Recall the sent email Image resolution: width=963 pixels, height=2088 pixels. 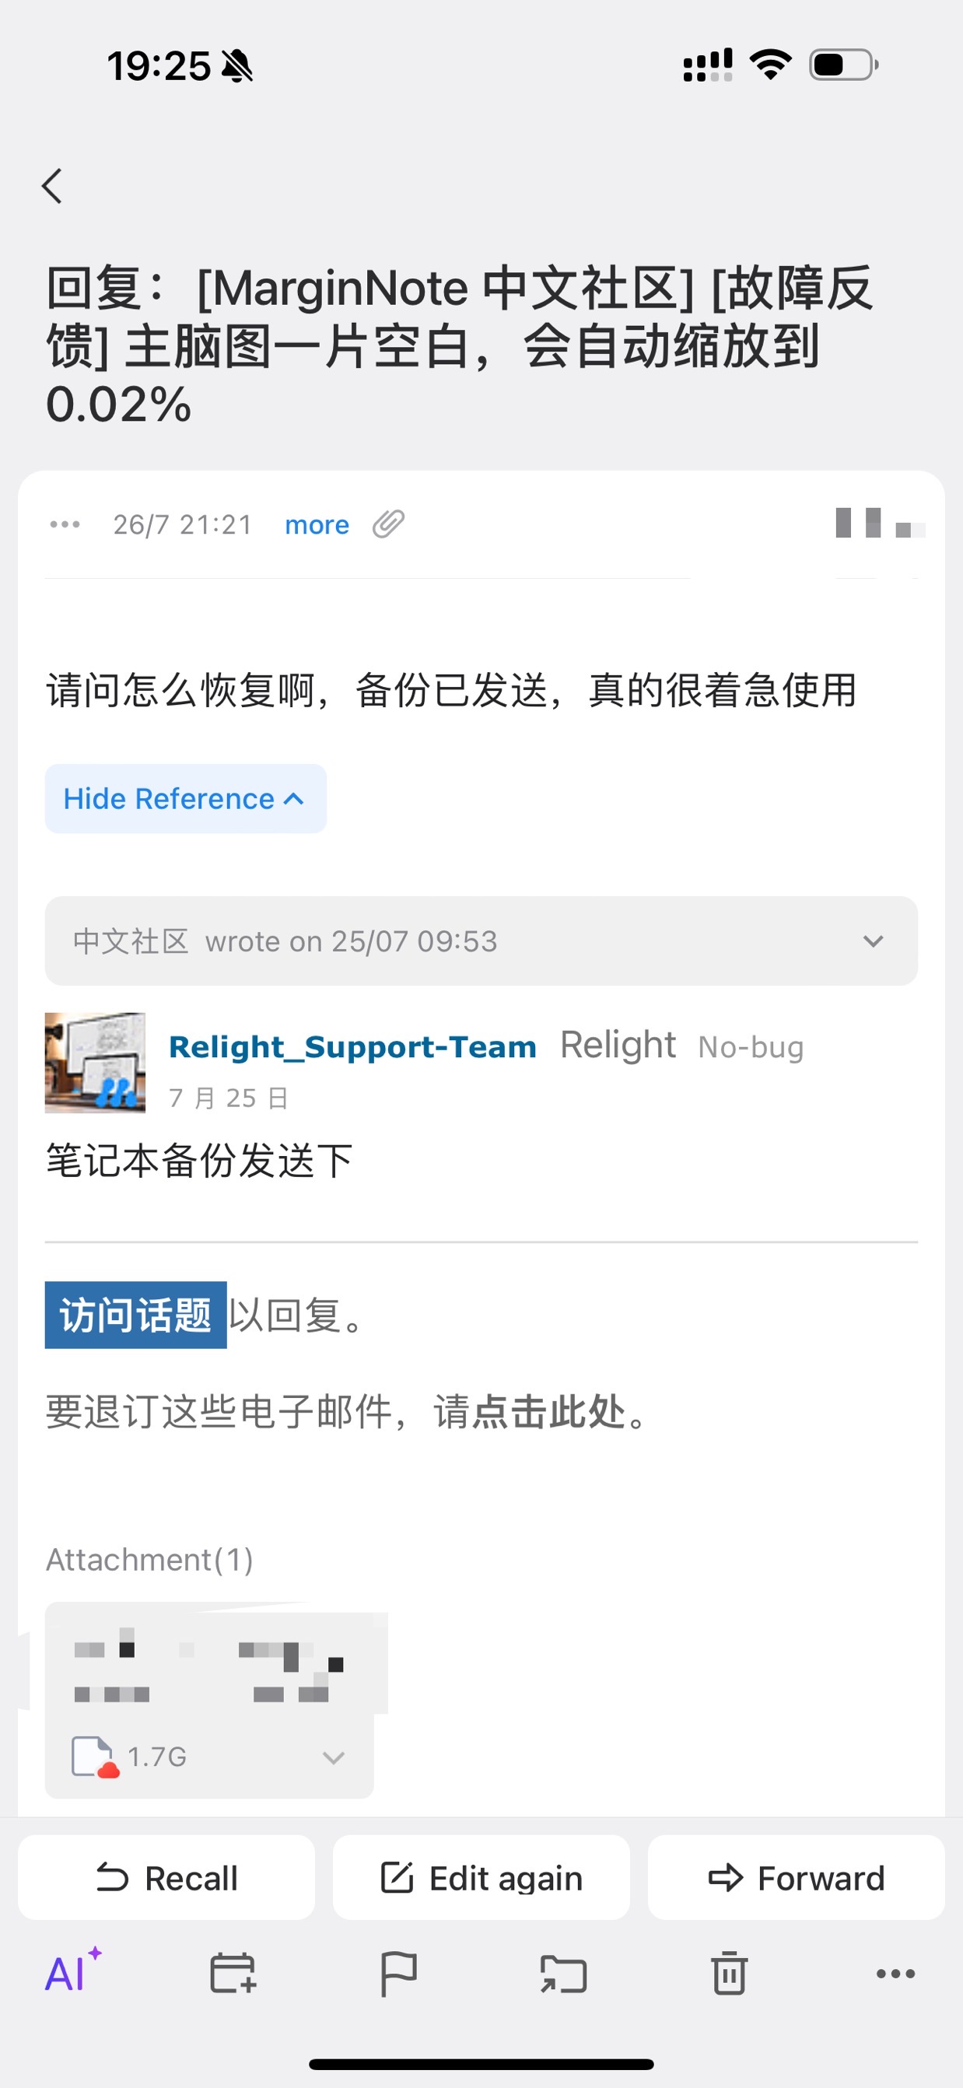(166, 1877)
